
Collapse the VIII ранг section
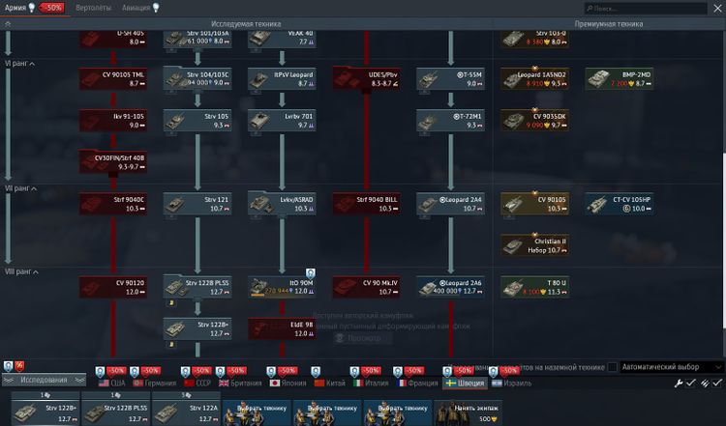point(21,273)
